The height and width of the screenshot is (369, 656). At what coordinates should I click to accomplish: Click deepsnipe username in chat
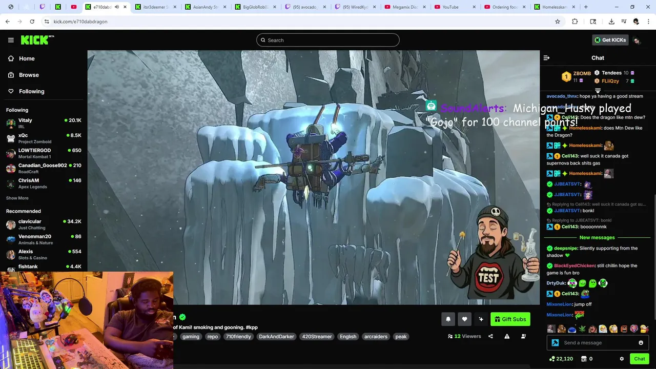(x=566, y=248)
